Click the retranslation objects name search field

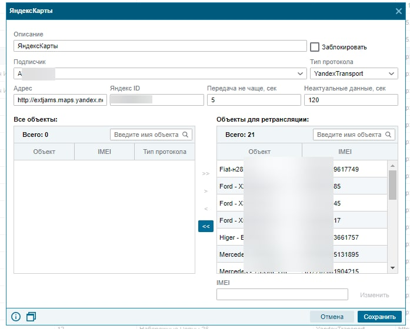click(x=354, y=135)
